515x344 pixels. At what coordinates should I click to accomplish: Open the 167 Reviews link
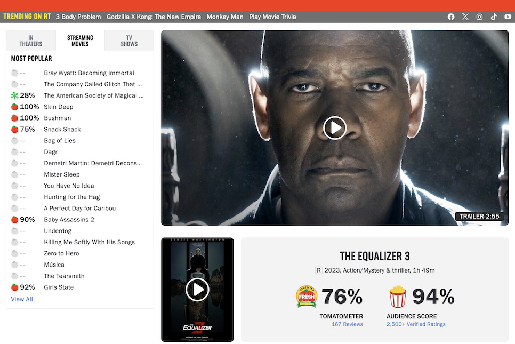pos(347,324)
